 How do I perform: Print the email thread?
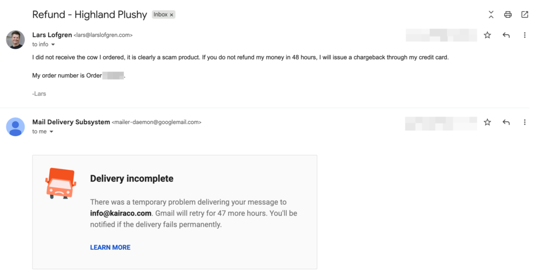coord(508,15)
